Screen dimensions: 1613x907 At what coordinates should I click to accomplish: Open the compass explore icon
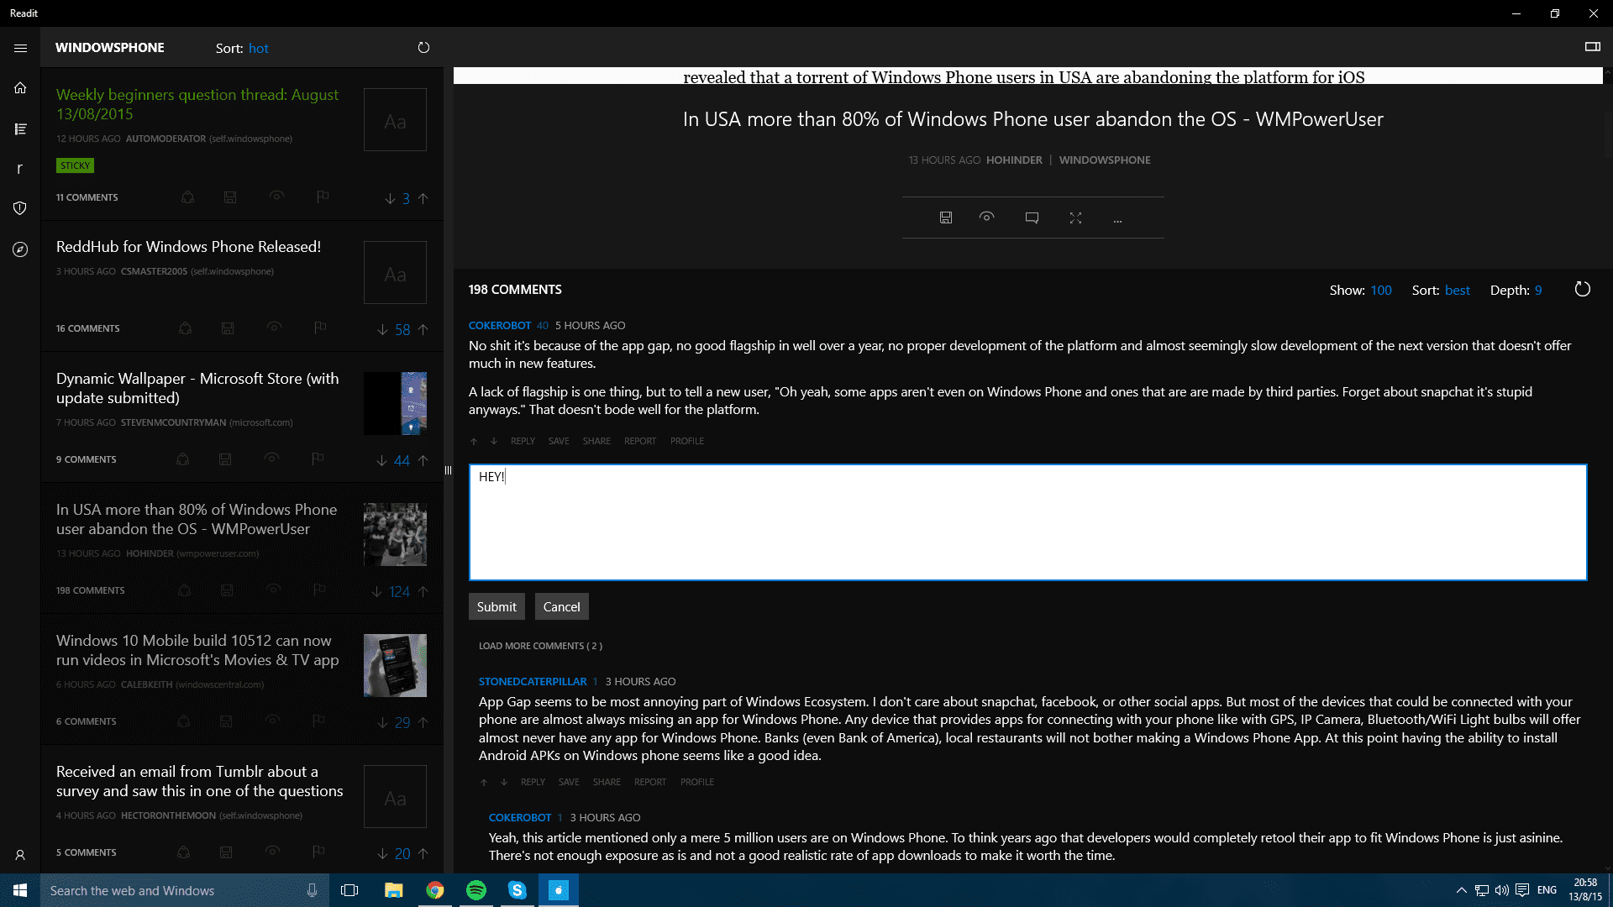tap(20, 249)
